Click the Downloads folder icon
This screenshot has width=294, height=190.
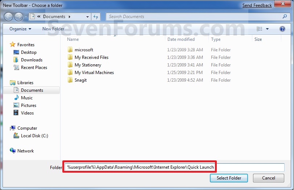click(16, 60)
